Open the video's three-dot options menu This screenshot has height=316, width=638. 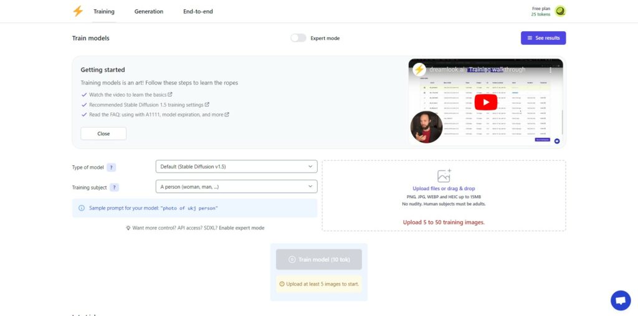click(551, 70)
